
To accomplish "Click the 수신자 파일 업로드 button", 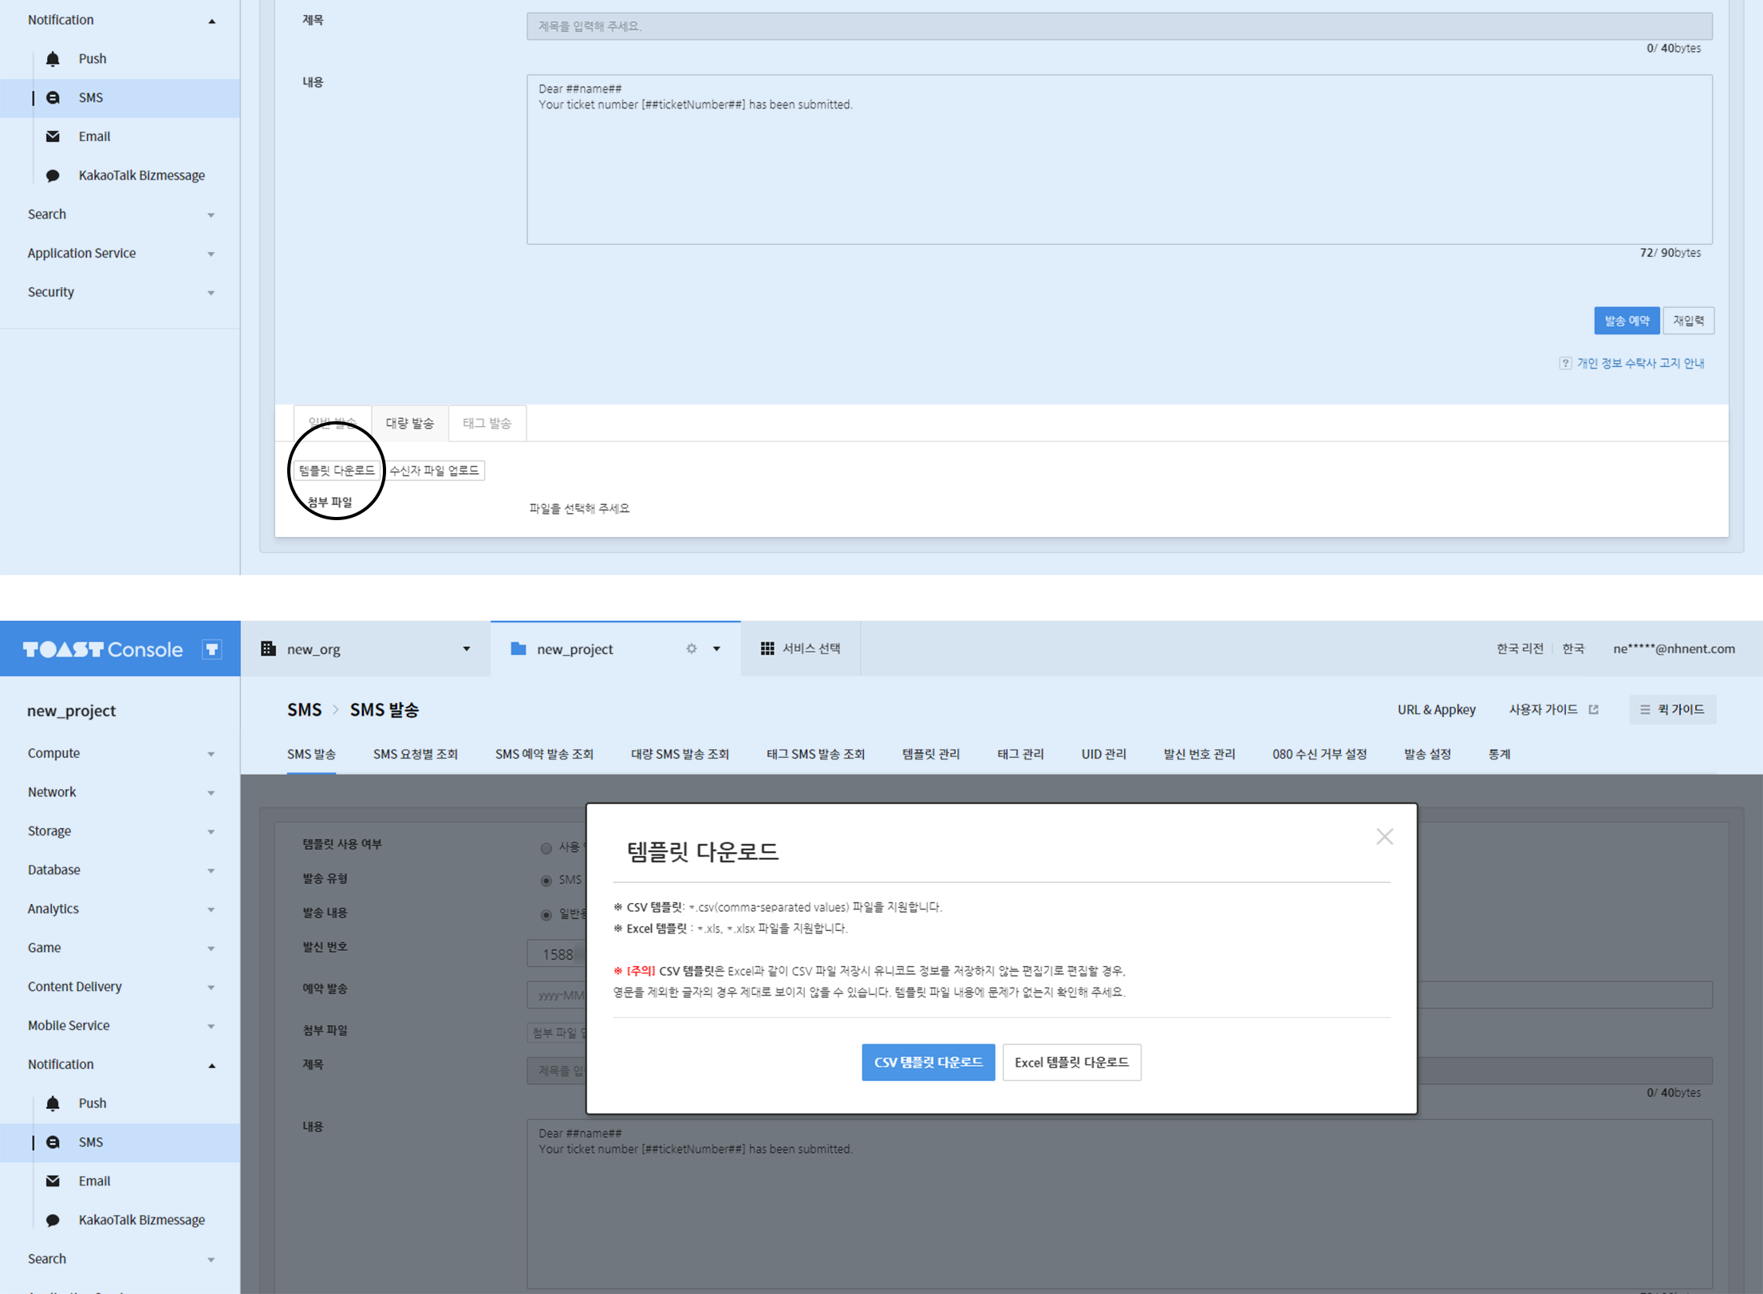I will 434,471.
